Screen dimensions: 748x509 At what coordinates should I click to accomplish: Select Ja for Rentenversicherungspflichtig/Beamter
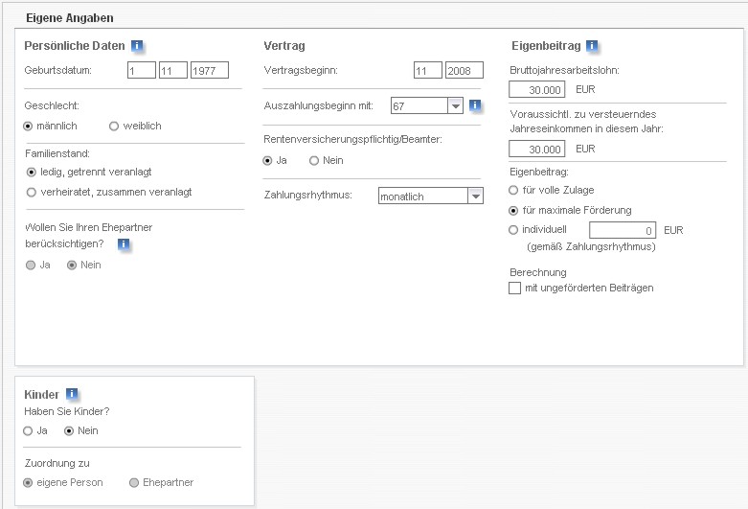coord(267,160)
